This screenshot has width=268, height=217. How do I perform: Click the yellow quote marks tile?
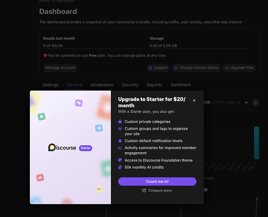click(x=99, y=189)
